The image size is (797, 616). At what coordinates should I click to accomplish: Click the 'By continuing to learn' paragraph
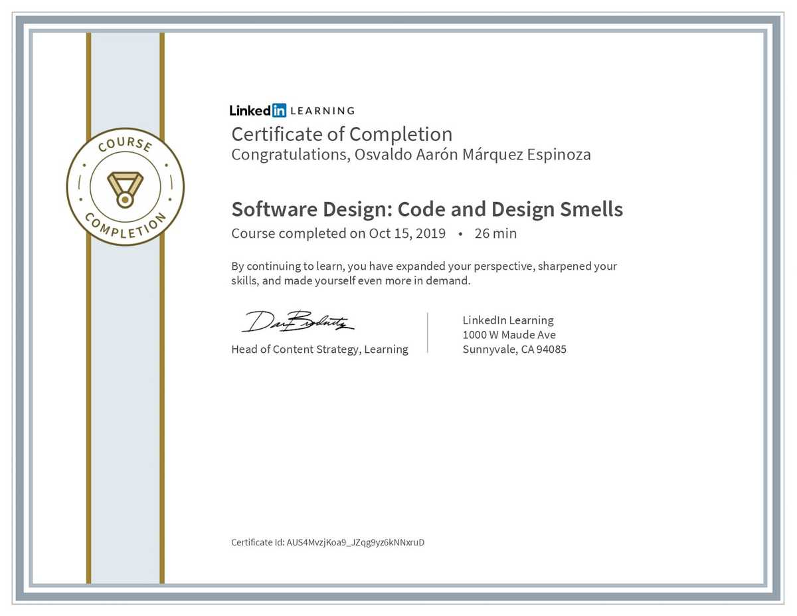pyautogui.click(x=424, y=273)
